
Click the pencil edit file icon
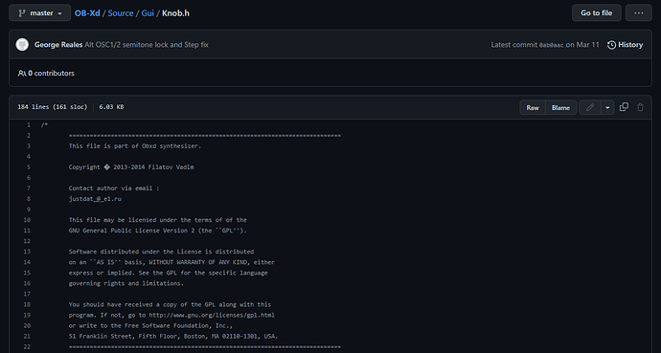tap(590, 108)
